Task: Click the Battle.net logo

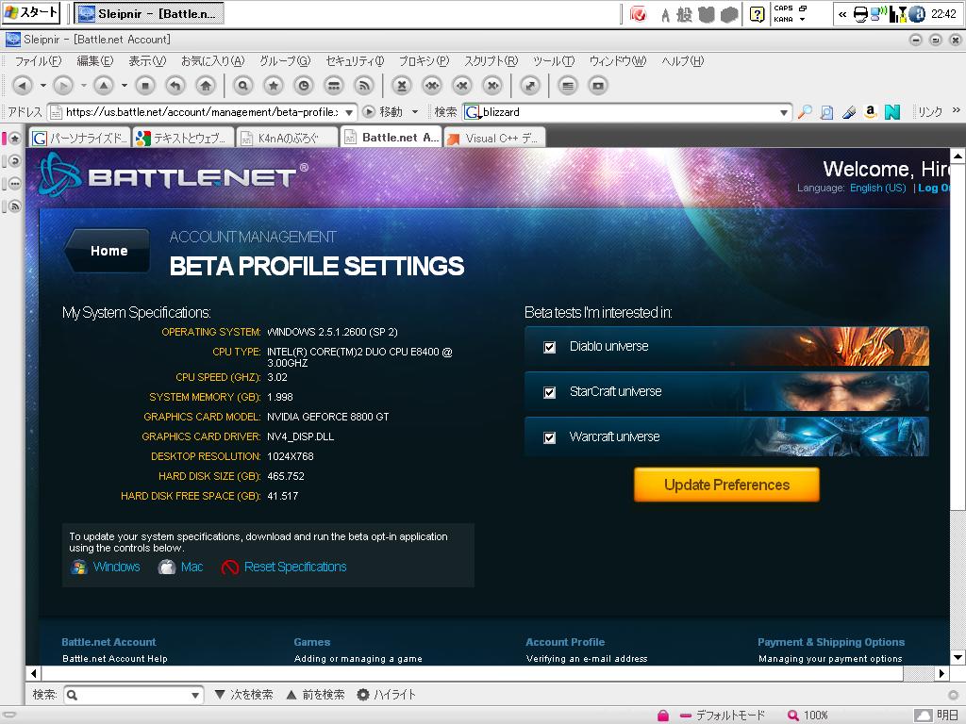Action: [173, 175]
